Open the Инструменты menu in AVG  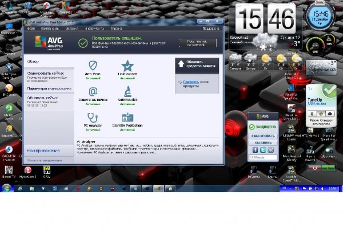pos(94,29)
